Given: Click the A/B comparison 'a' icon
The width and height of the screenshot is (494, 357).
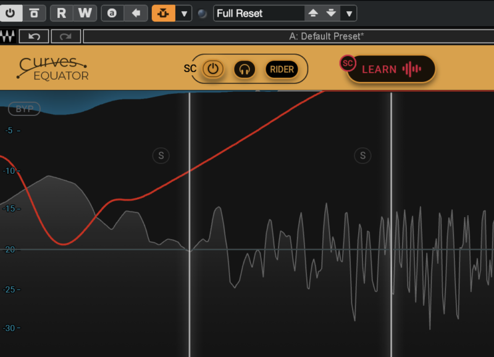Looking at the screenshot, I should click(112, 12).
